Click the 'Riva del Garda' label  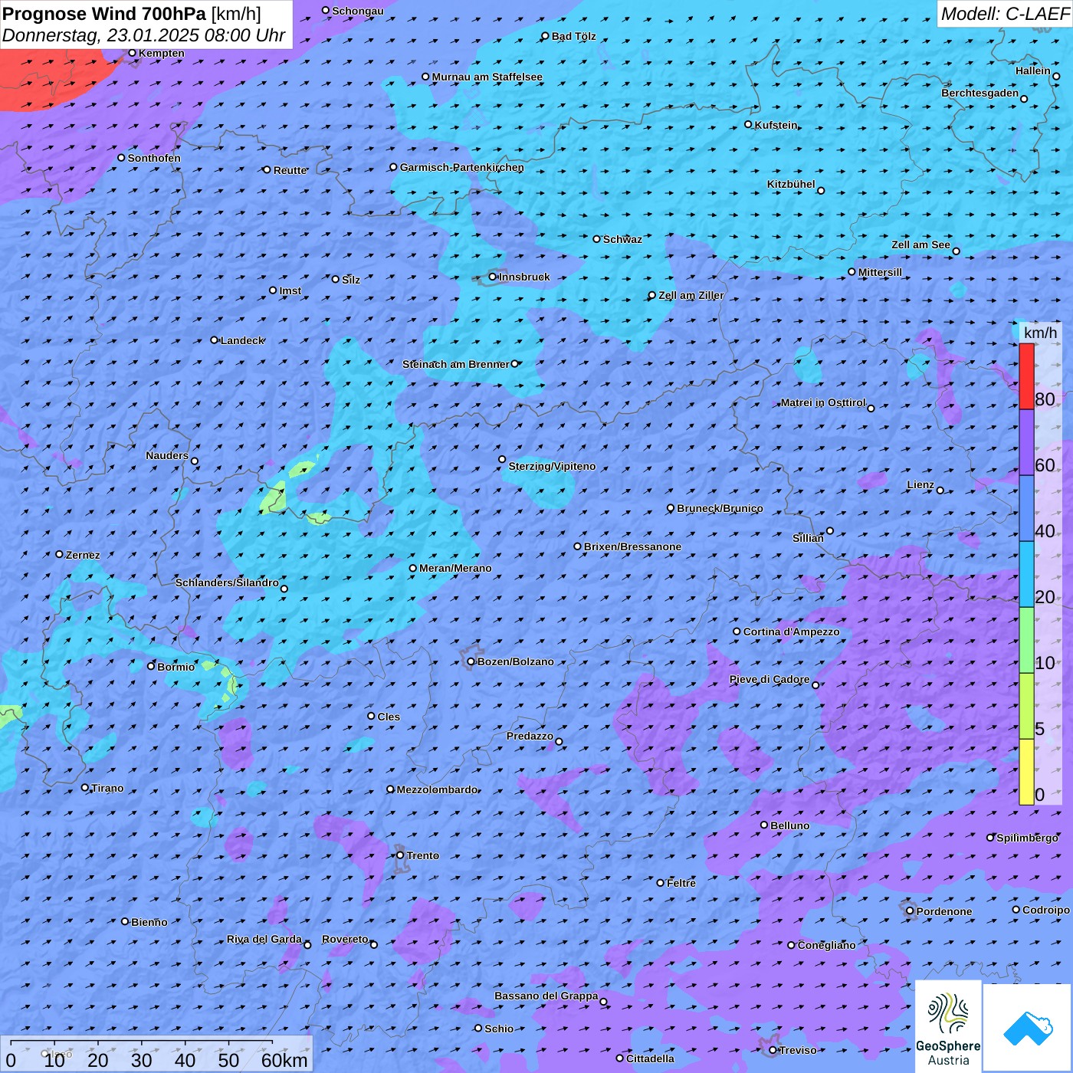click(264, 939)
